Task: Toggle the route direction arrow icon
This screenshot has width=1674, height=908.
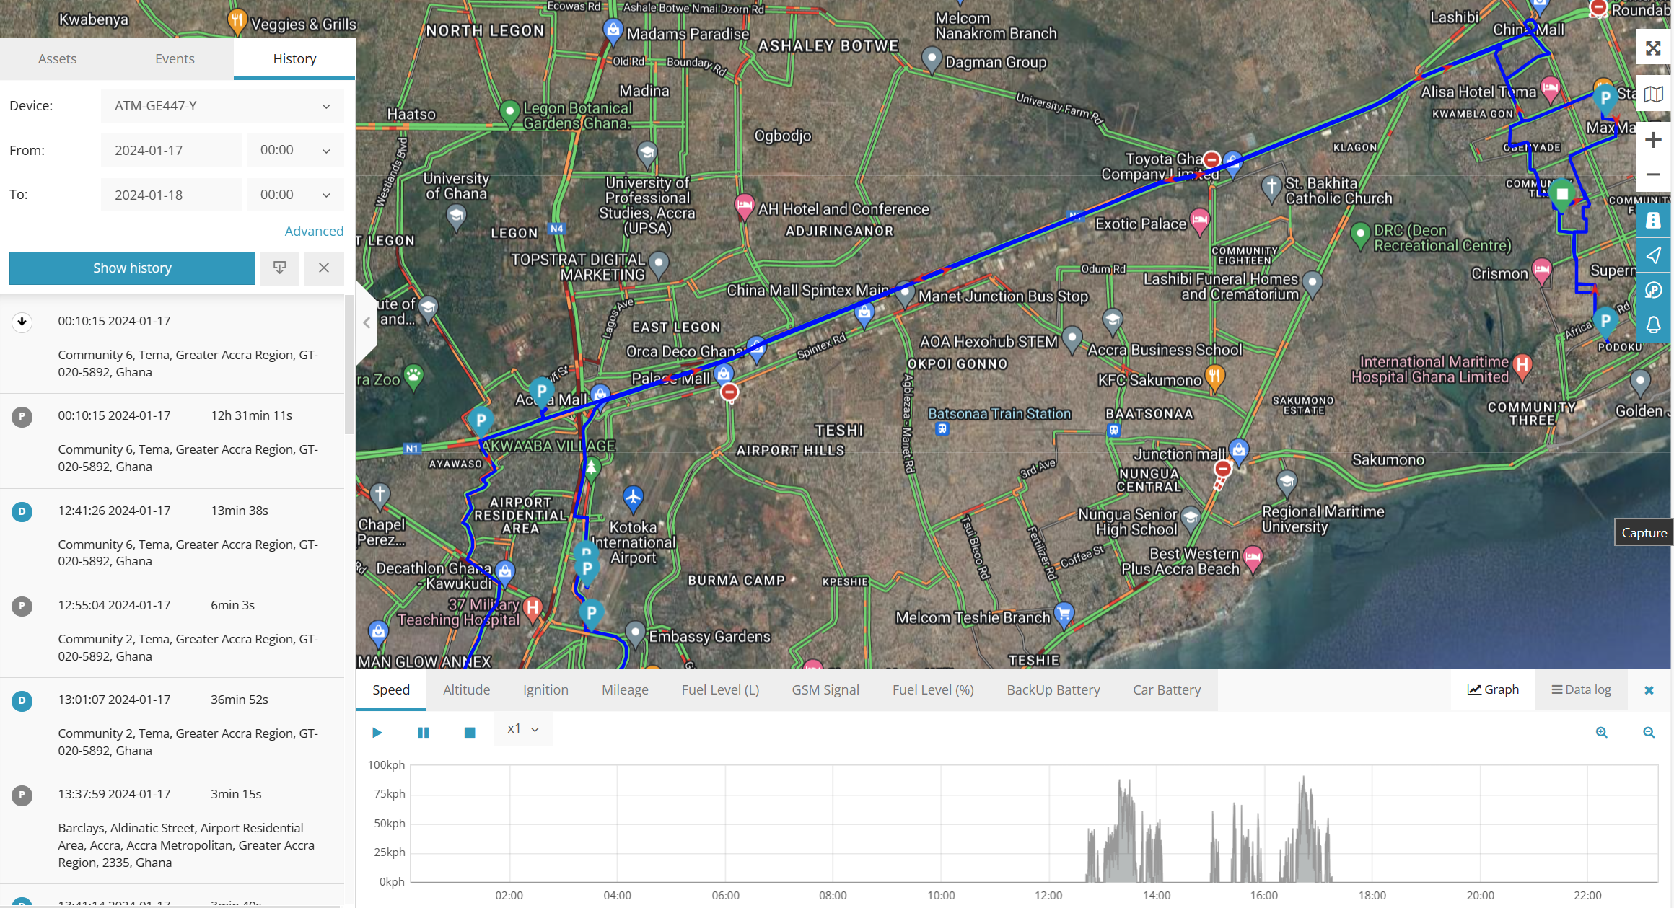Action: (1653, 255)
